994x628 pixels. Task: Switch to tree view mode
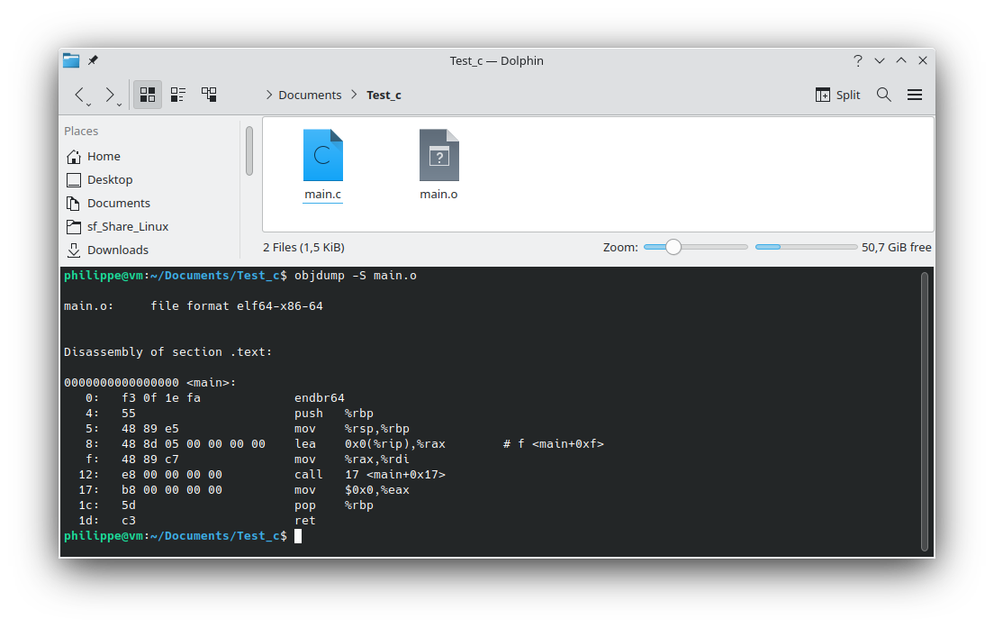tap(209, 94)
